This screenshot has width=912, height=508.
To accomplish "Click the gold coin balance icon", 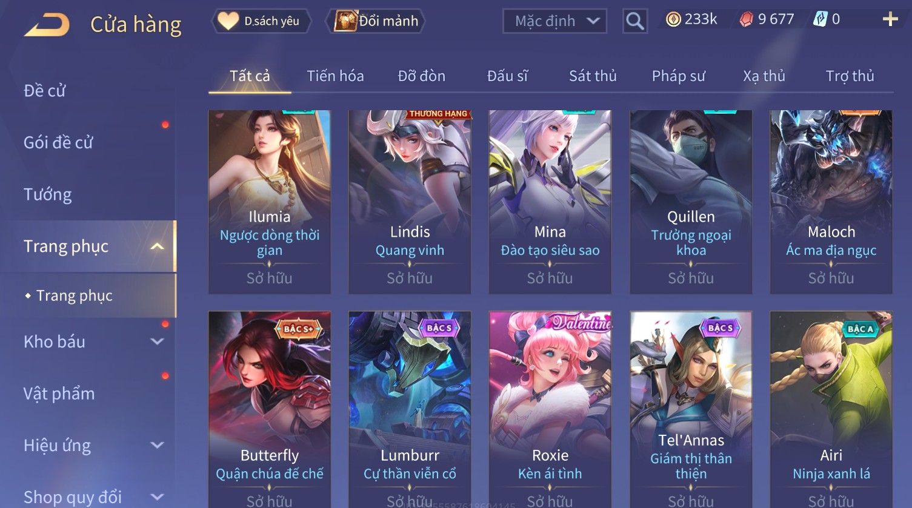I will tap(673, 19).
